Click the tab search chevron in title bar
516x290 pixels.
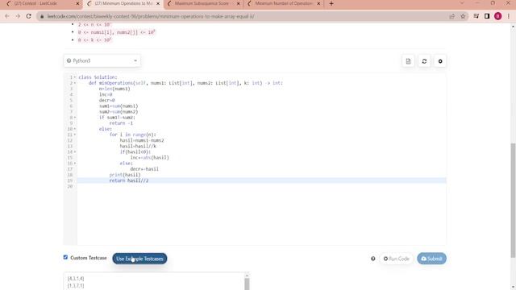[x=462, y=3]
